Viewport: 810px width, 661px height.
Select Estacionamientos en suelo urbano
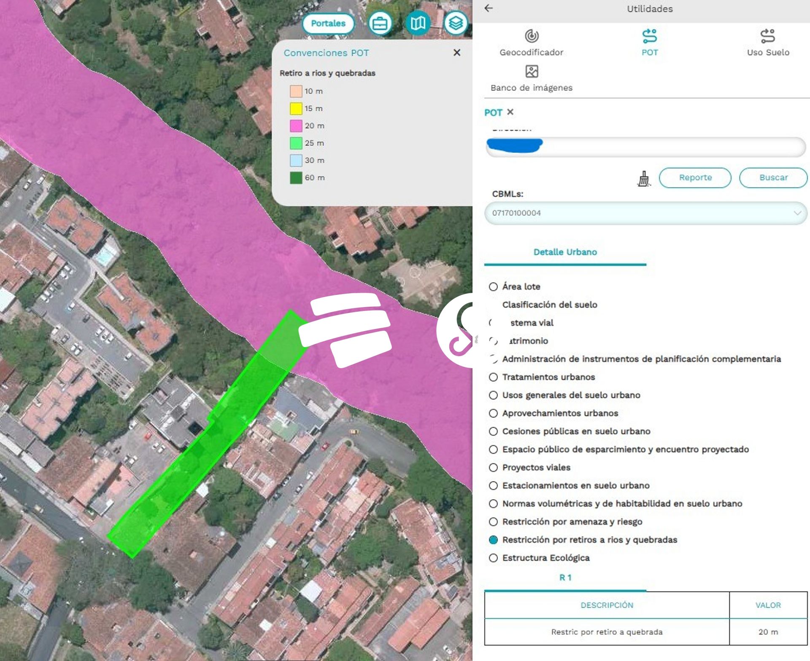coord(493,486)
